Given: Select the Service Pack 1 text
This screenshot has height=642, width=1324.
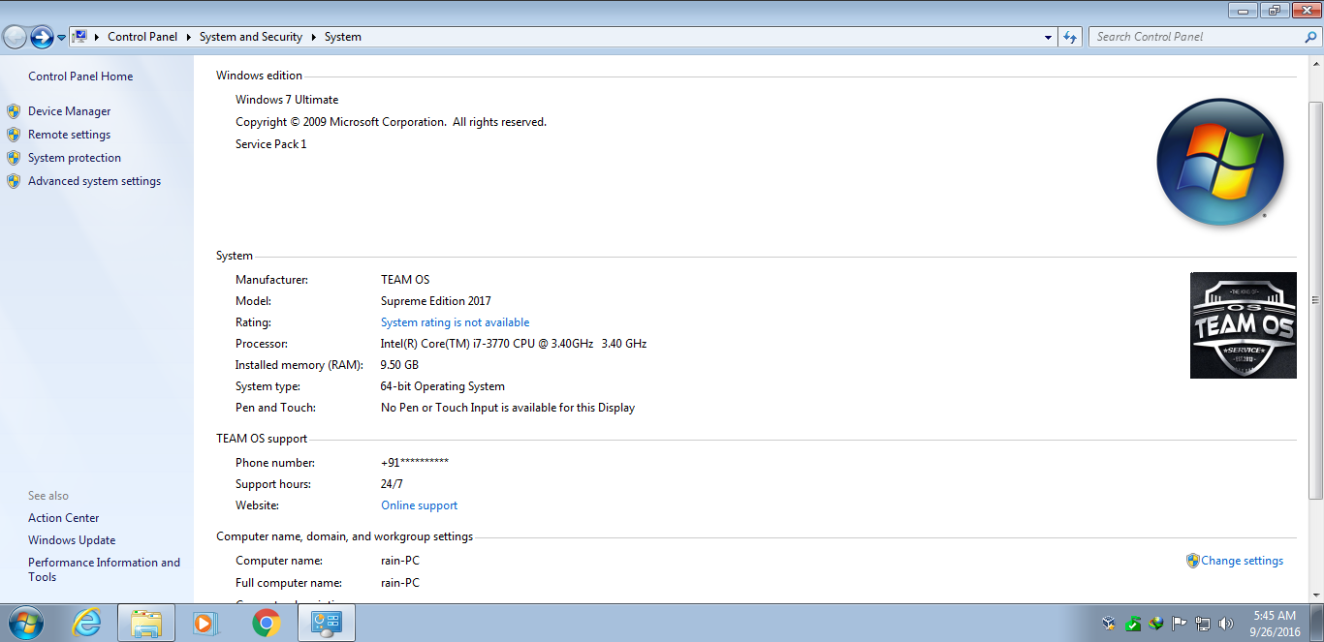Looking at the screenshot, I should point(271,144).
